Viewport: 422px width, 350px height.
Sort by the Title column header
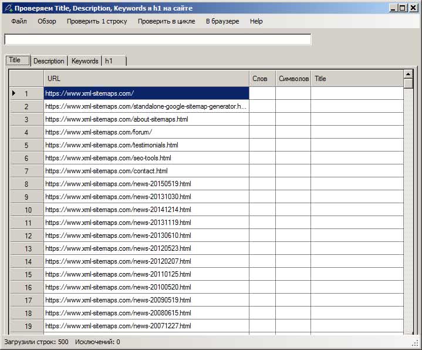pyautogui.click(x=357, y=79)
